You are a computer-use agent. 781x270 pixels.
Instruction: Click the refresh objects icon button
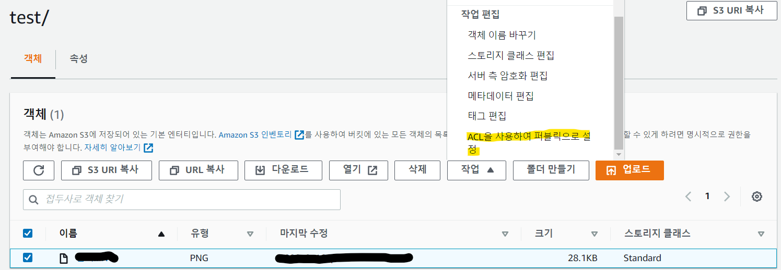39,170
